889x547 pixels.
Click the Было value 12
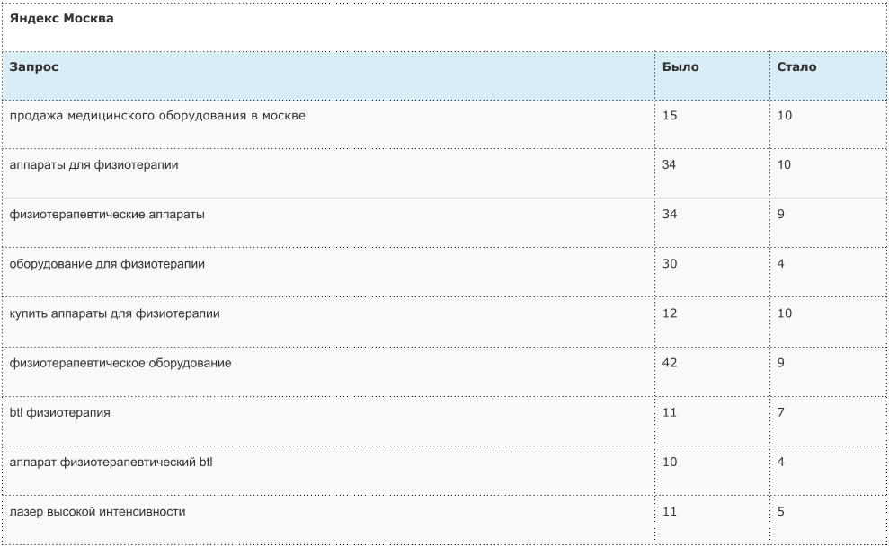[670, 313]
